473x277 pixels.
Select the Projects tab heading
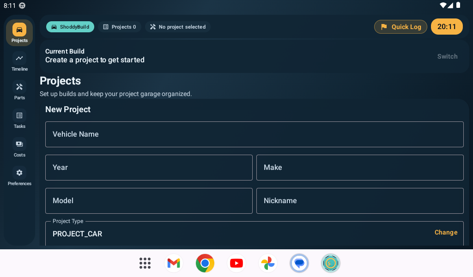(x=60, y=80)
